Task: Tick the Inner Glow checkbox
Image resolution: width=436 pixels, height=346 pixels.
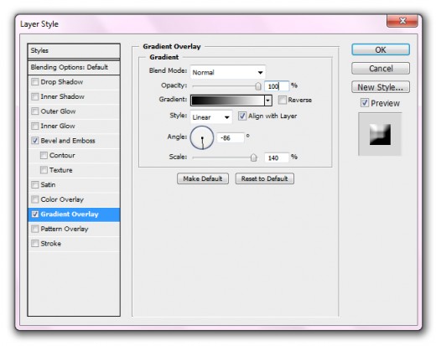Action: (x=35, y=126)
